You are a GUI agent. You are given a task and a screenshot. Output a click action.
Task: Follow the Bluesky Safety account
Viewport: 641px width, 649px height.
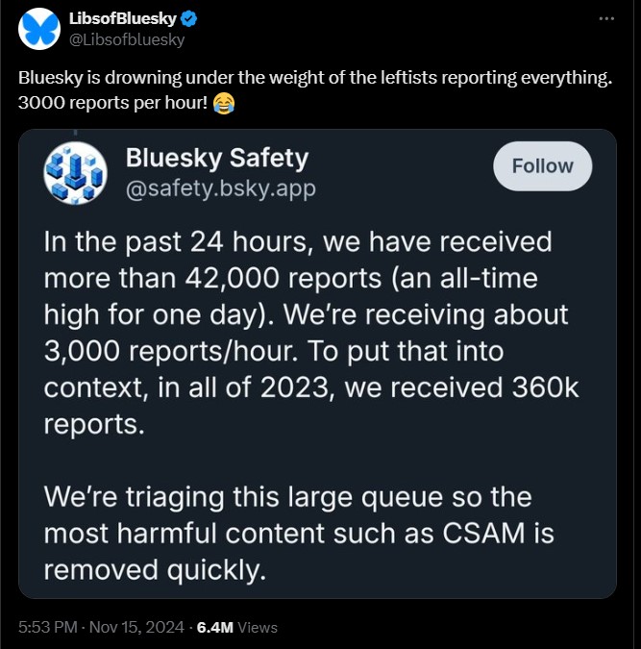click(x=543, y=166)
